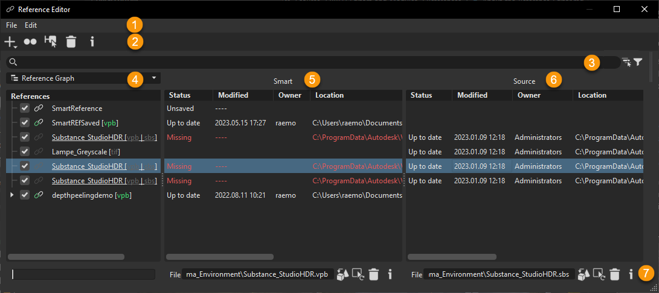Open the Edit menu

31,25
